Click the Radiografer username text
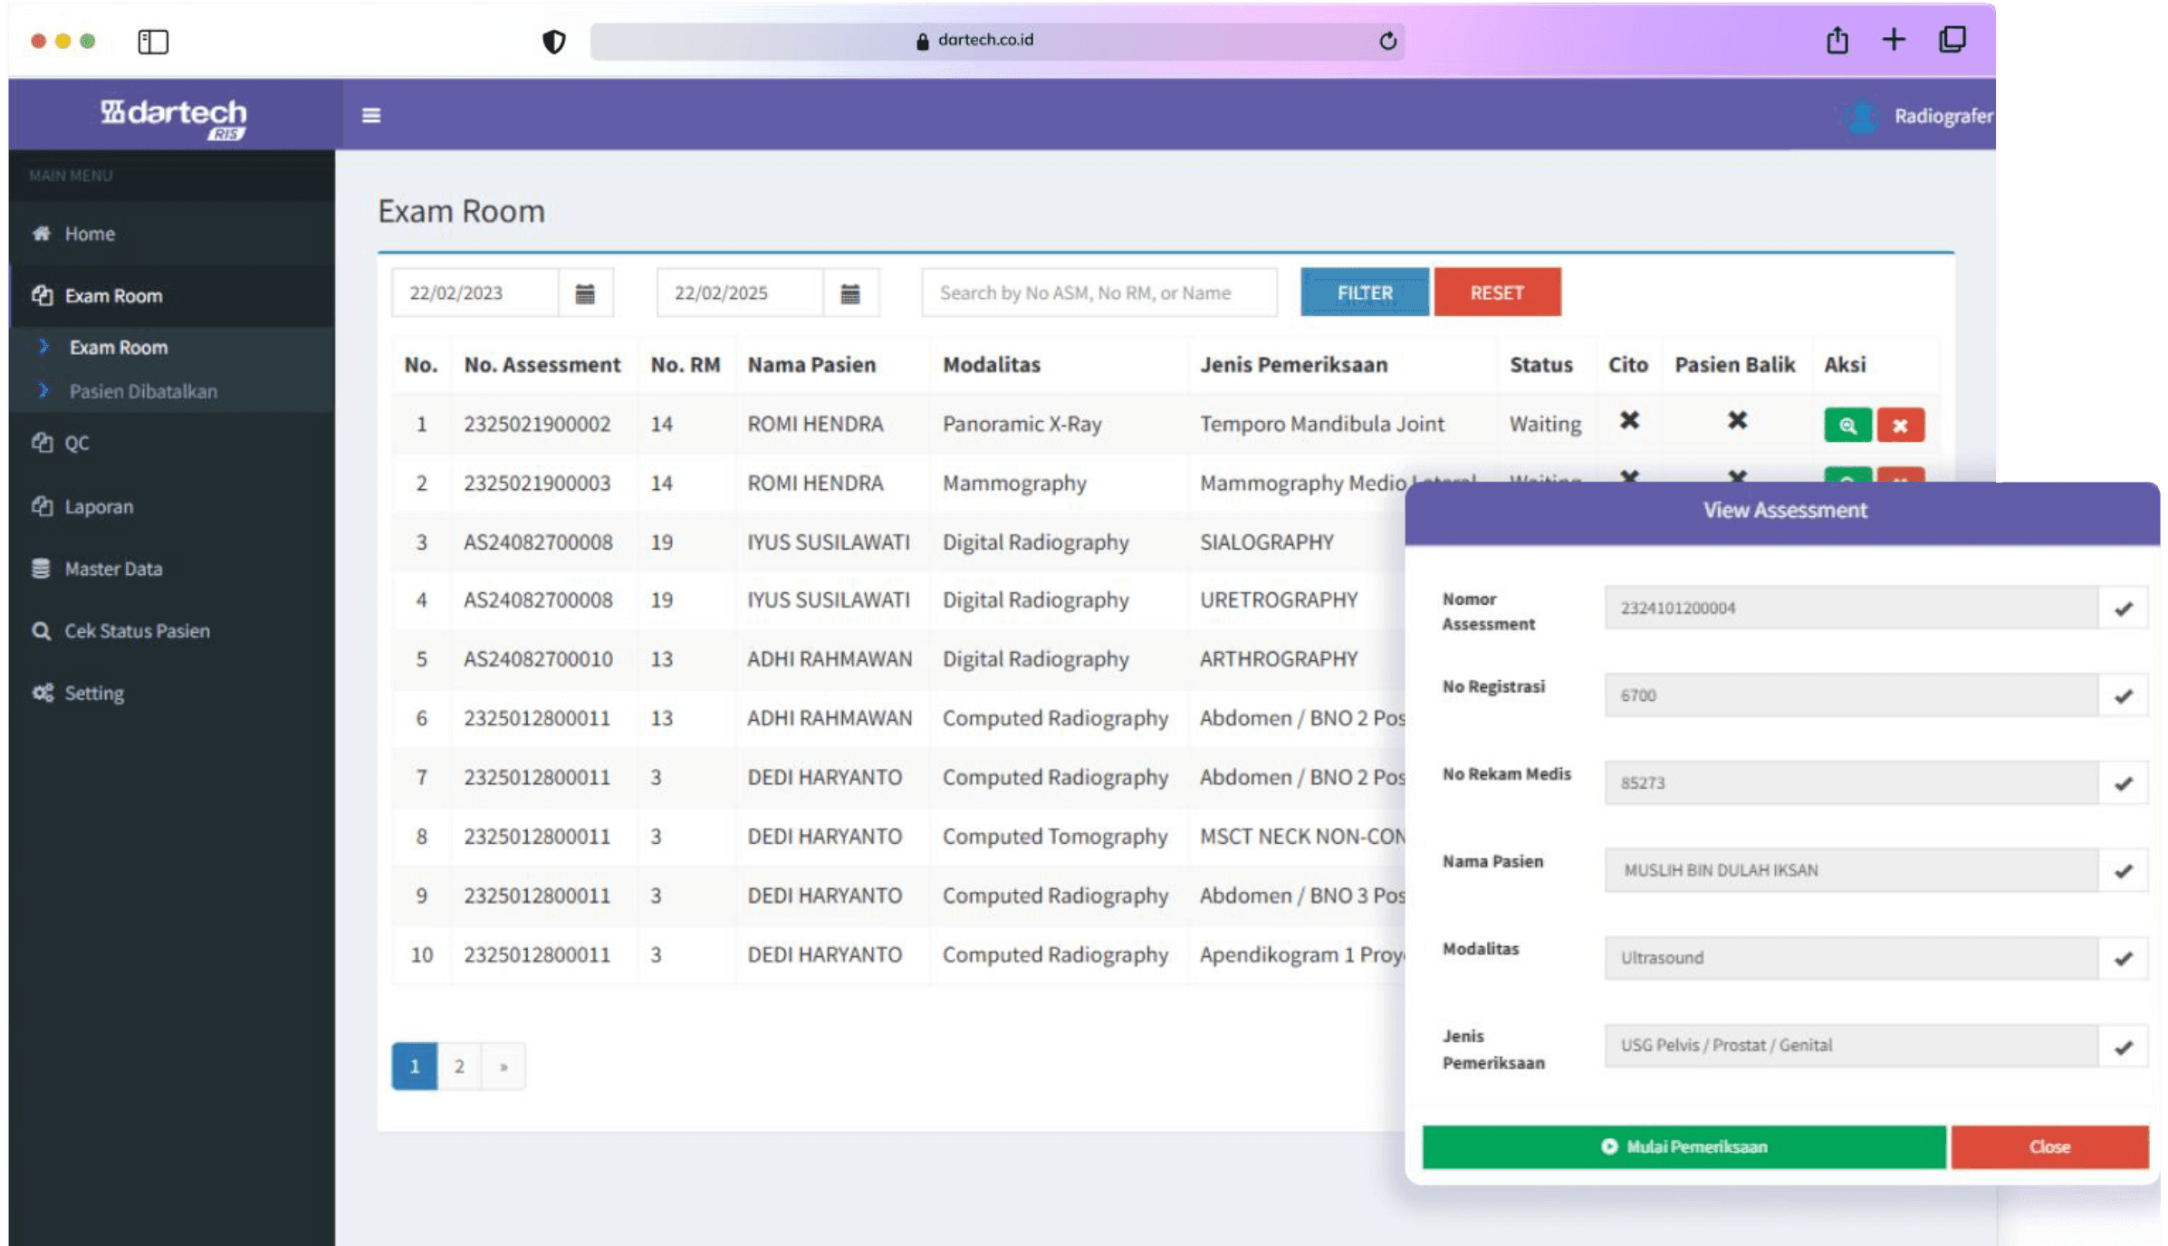The image size is (2168, 1246). pos(1943,117)
